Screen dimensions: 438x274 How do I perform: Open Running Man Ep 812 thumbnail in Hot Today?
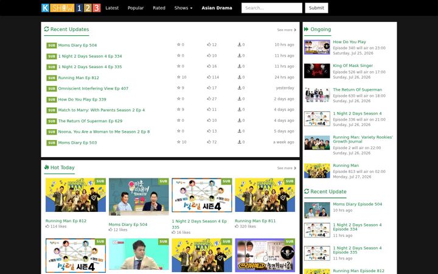(75, 195)
